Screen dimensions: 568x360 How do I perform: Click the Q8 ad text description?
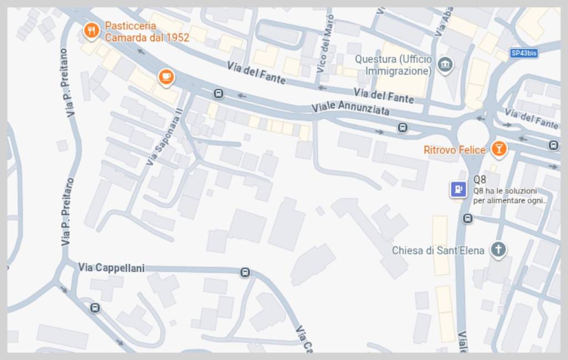point(510,196)
